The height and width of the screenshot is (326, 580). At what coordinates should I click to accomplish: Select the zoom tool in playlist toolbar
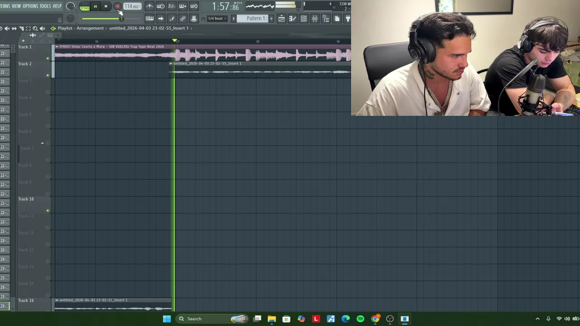coord(35,29)
